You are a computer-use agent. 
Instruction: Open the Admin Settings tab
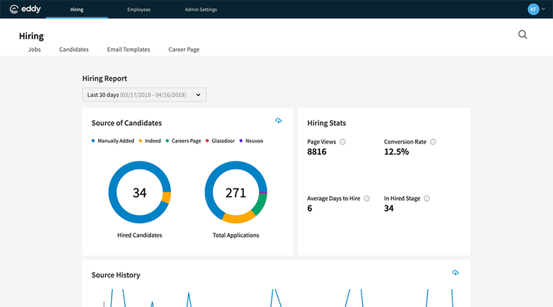tap(200, 10)
